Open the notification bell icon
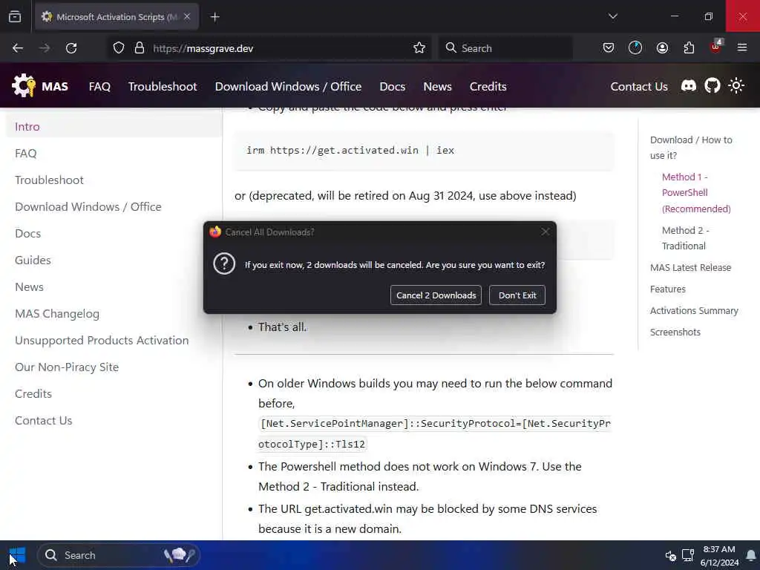 coord(751,555)
